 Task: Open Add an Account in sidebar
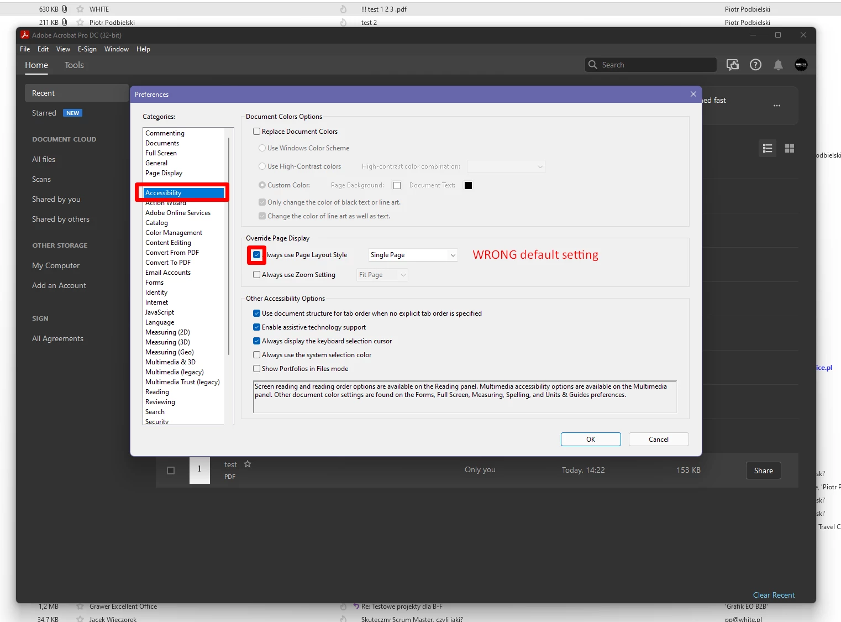pyautogui.click(x=59, y=285)
